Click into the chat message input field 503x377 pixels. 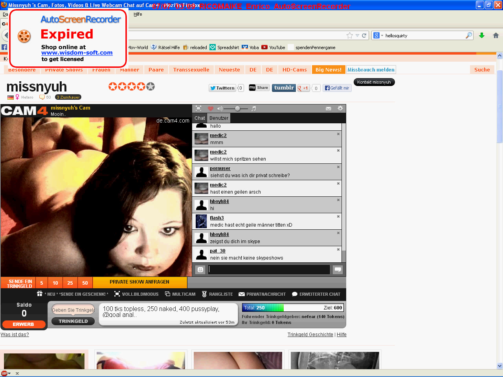[x=269, y=269]
